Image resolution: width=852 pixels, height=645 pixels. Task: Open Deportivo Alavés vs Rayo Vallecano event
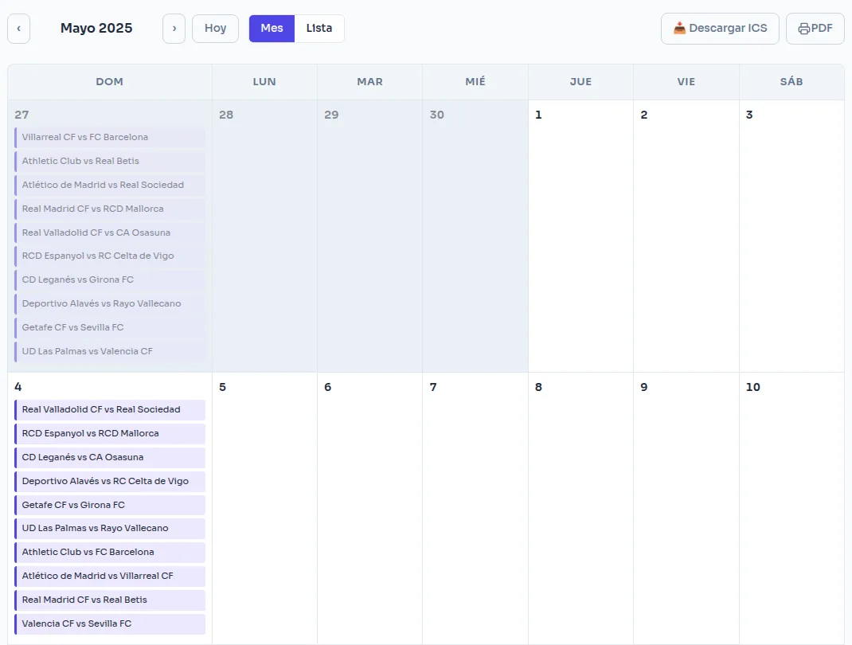coord(110,303)
